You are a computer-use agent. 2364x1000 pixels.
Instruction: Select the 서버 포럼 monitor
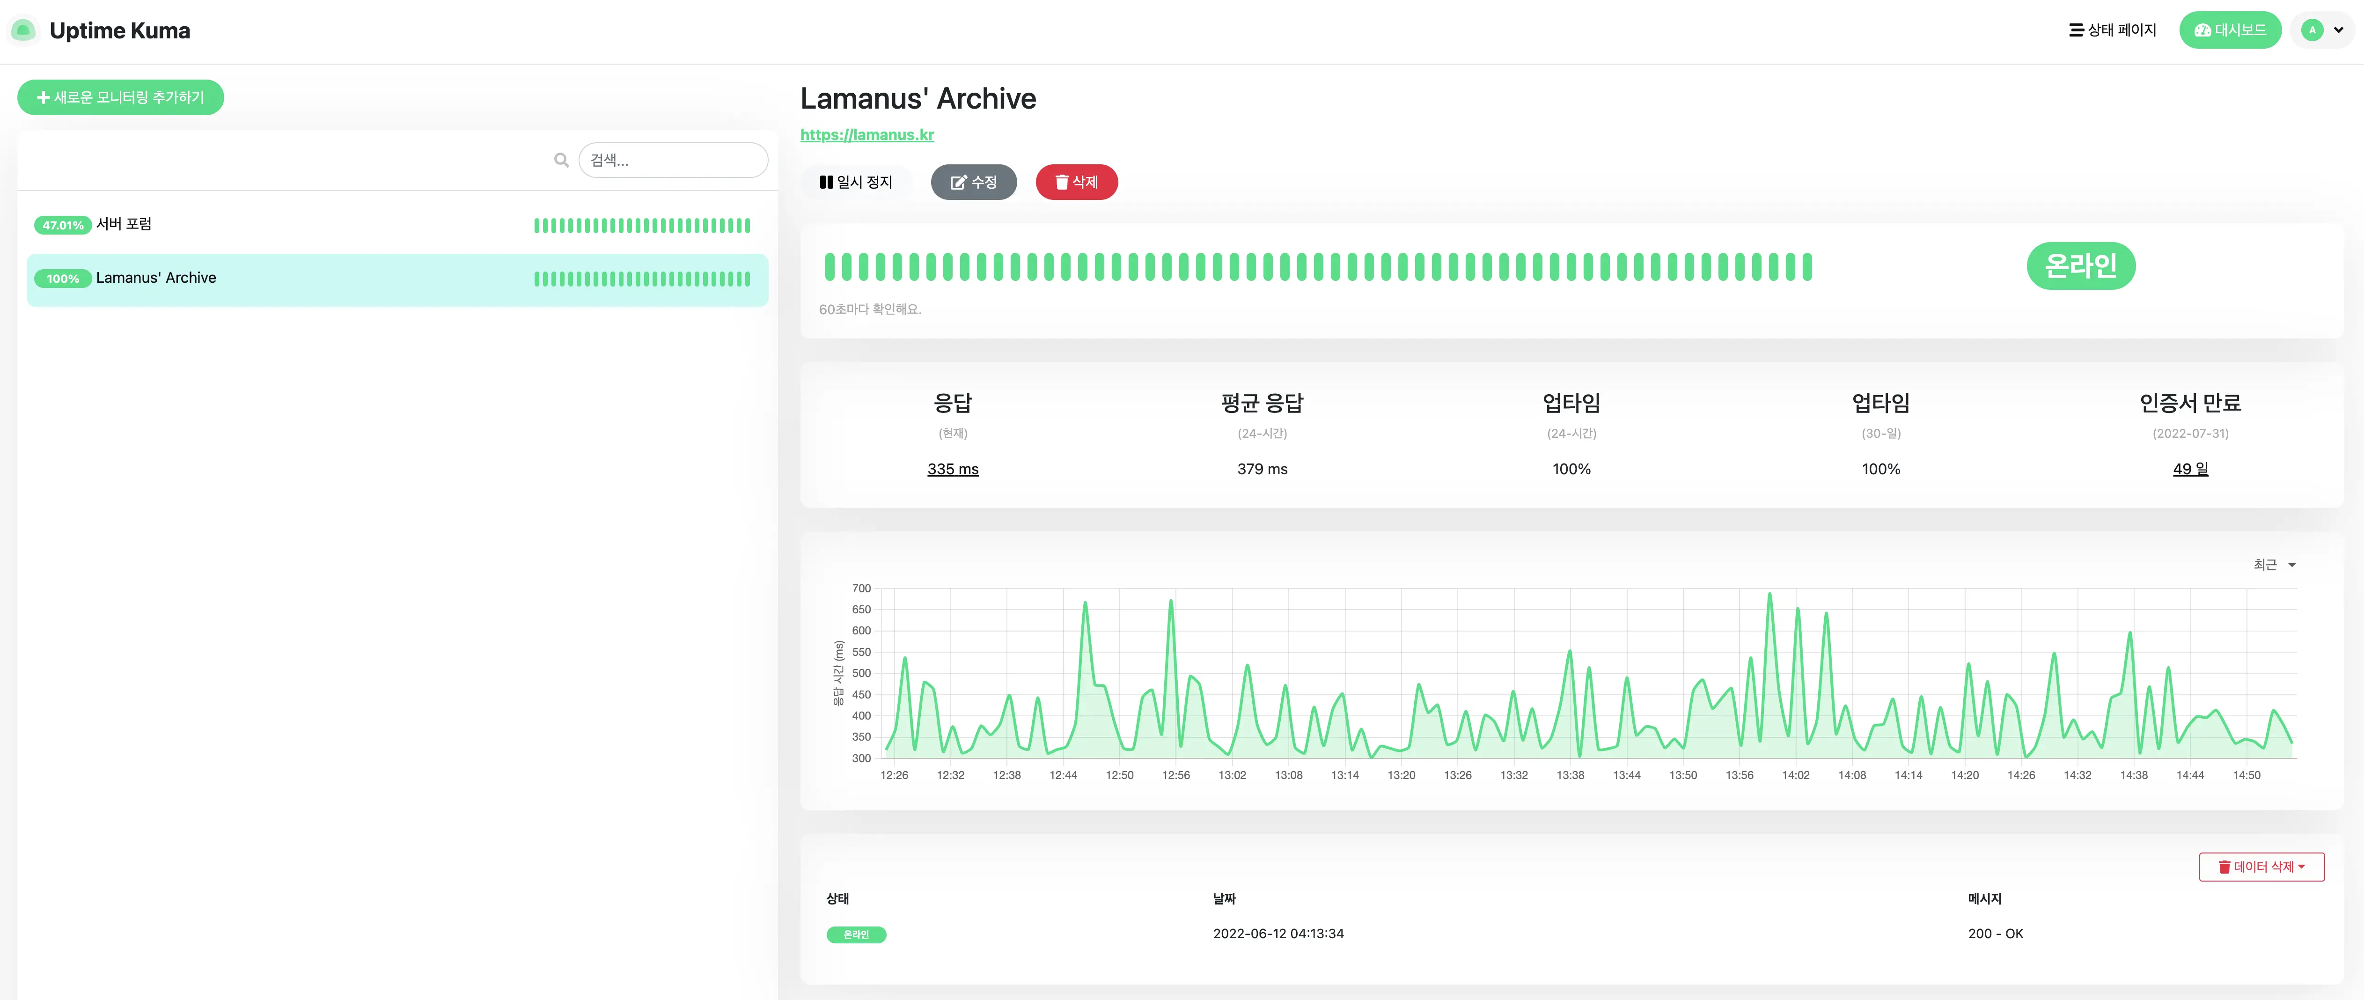coord(124,224)
